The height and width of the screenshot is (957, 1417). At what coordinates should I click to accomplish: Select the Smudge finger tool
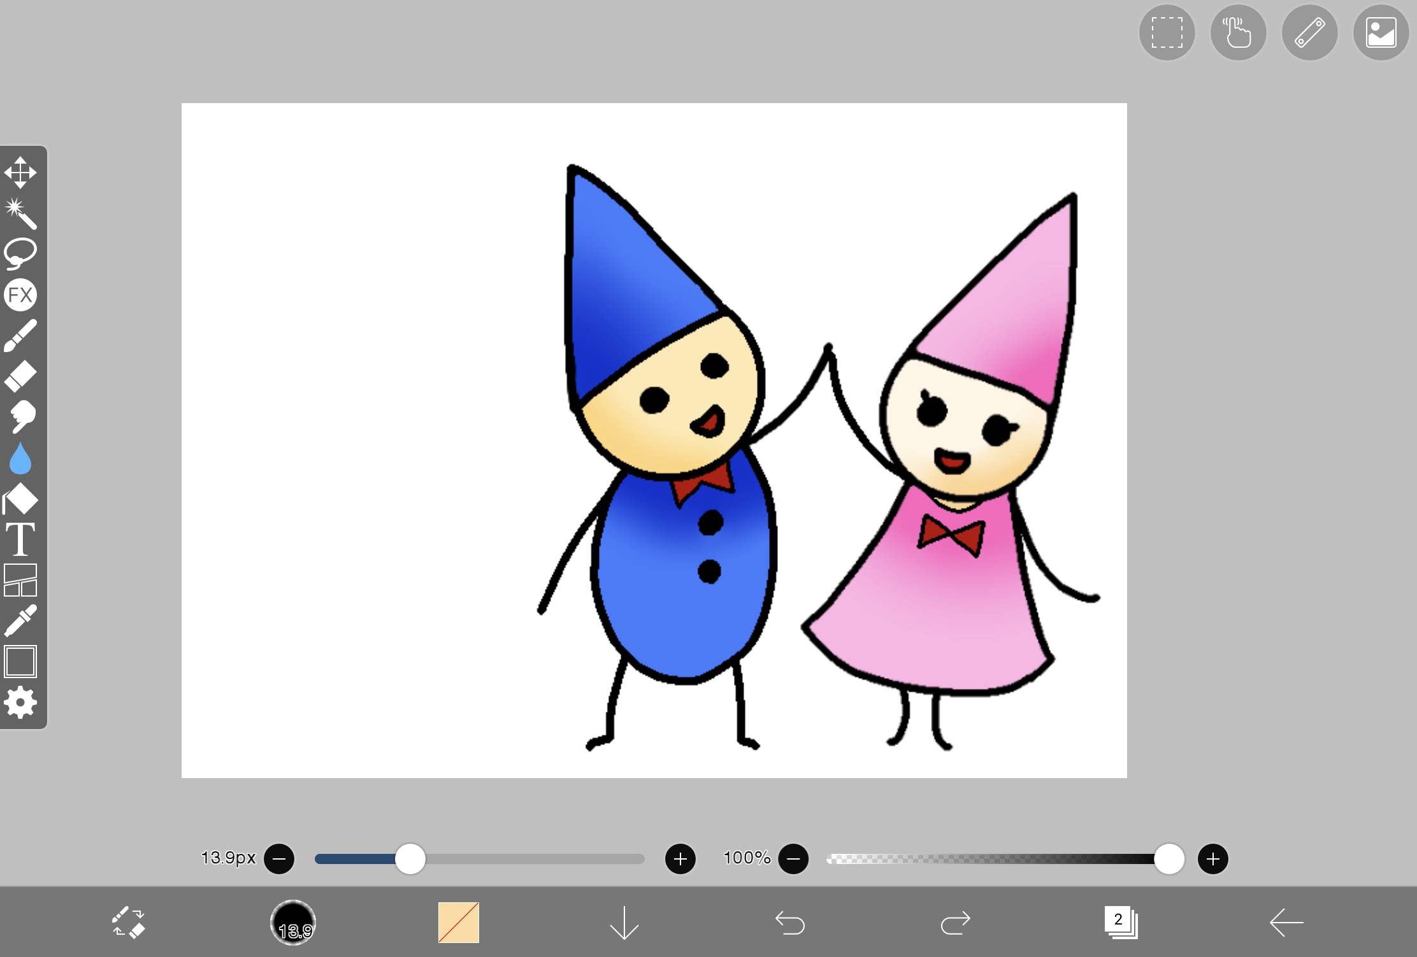pyautogui.click(x=22, y=417)
